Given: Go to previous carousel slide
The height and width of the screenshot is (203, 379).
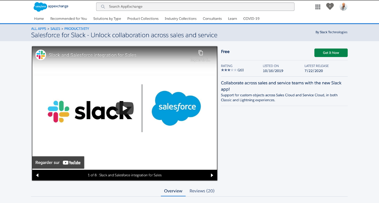Looking at the screenshot, I should point(37,175).
